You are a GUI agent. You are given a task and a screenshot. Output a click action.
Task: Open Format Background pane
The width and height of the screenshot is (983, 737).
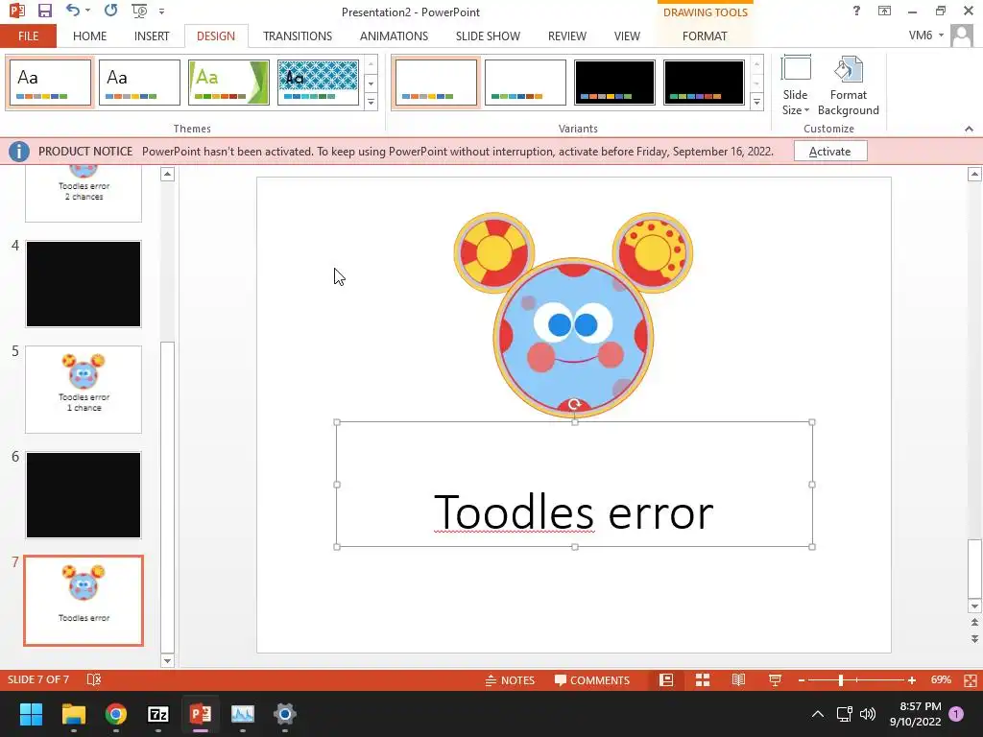click(x=848, y=85)
